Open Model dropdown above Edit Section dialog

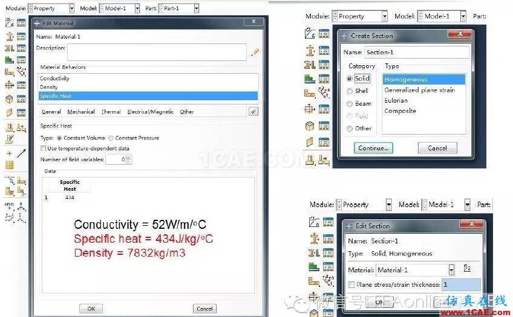click(468, 205)
